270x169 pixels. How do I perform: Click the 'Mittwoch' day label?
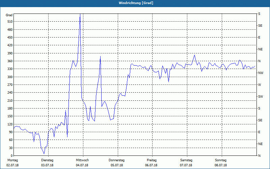(82, 160)
